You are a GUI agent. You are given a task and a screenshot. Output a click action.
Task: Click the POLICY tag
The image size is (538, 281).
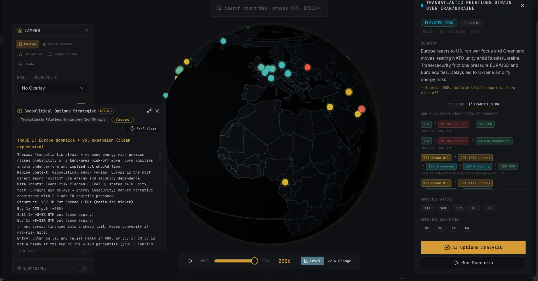click(428, 32)
